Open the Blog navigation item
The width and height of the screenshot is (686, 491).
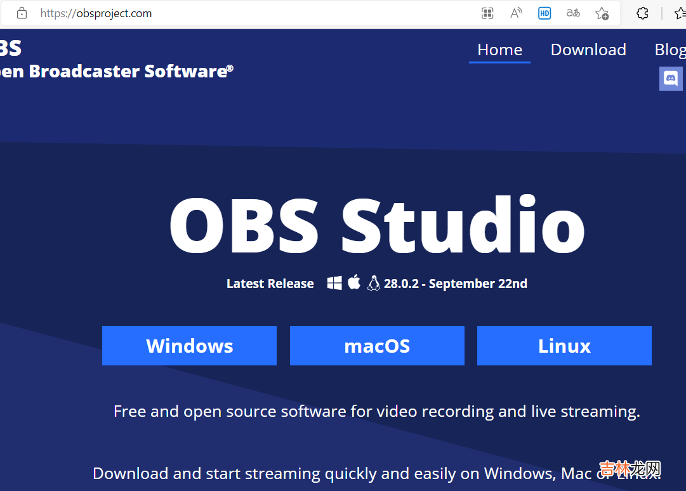[x=670, y=49]
